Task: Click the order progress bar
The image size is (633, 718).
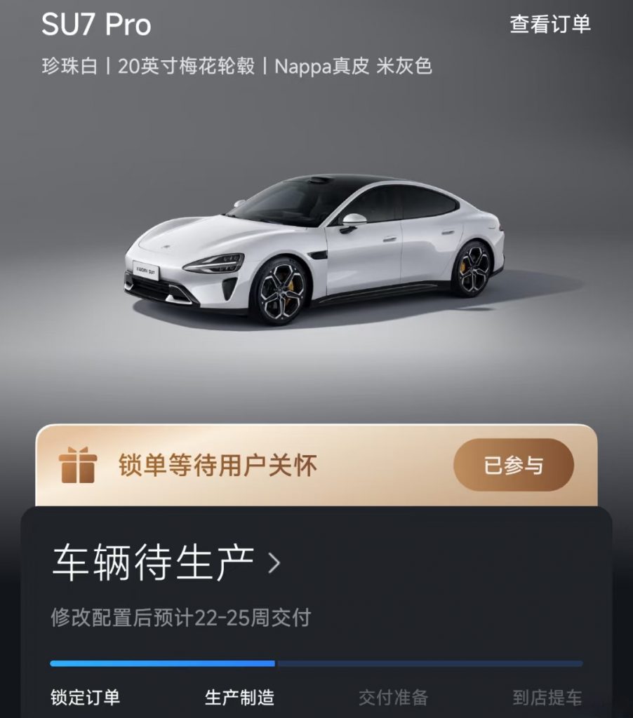Action: 316,663
